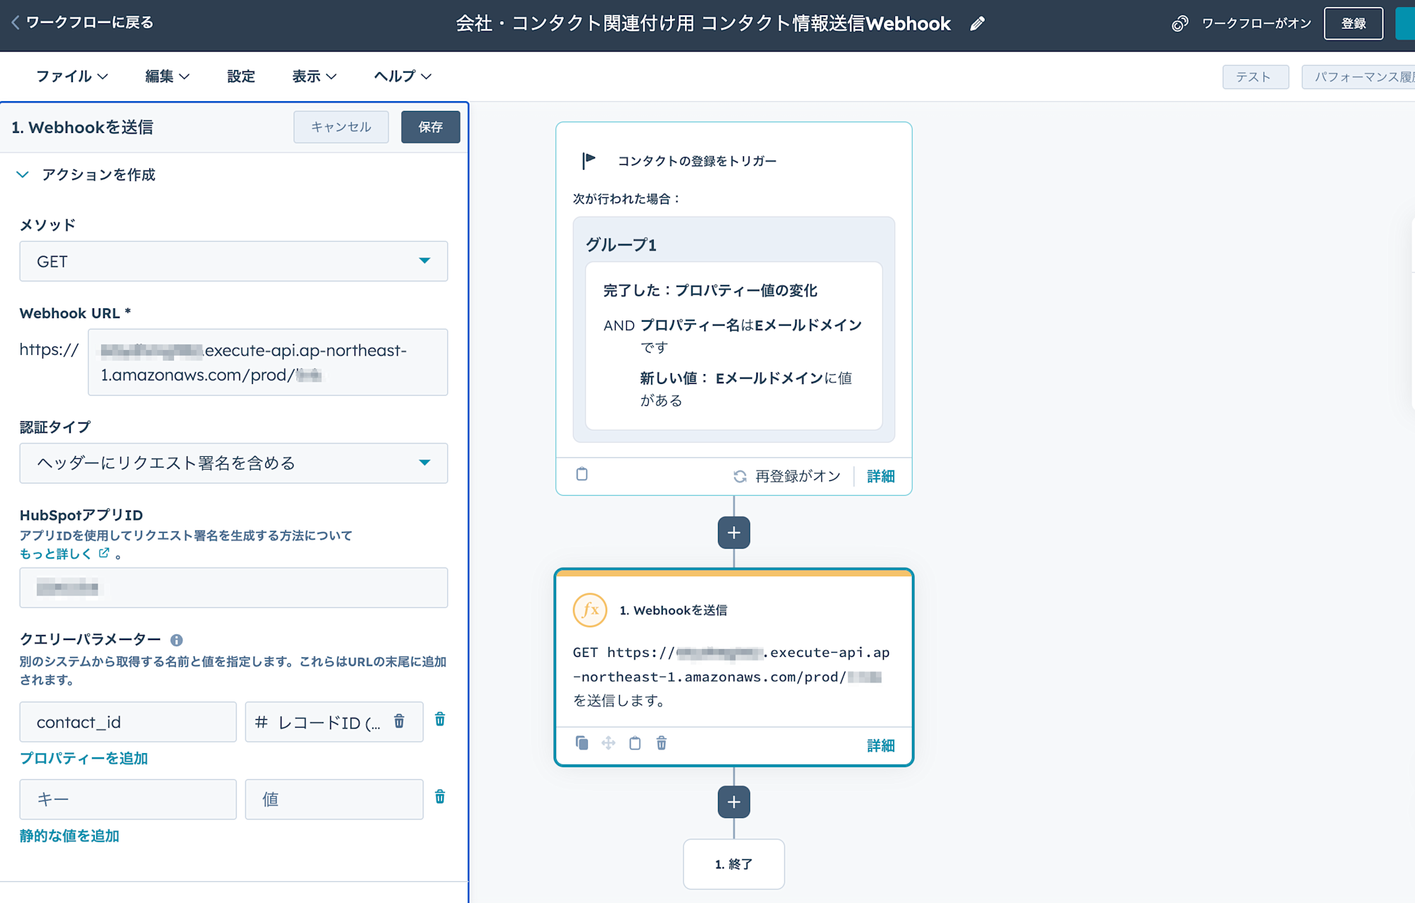Image resolution: width=1415 pixels, height=903 pixels.
Task: Delete the contact_id query parameter row
Action: tap(440, 719)
